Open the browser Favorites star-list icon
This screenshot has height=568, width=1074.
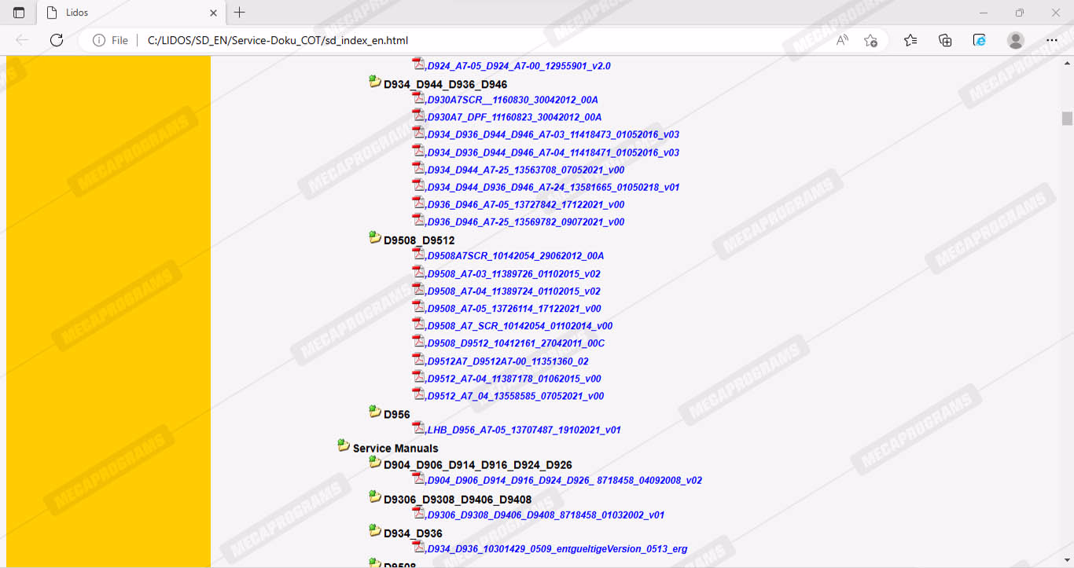coord(910,40)
